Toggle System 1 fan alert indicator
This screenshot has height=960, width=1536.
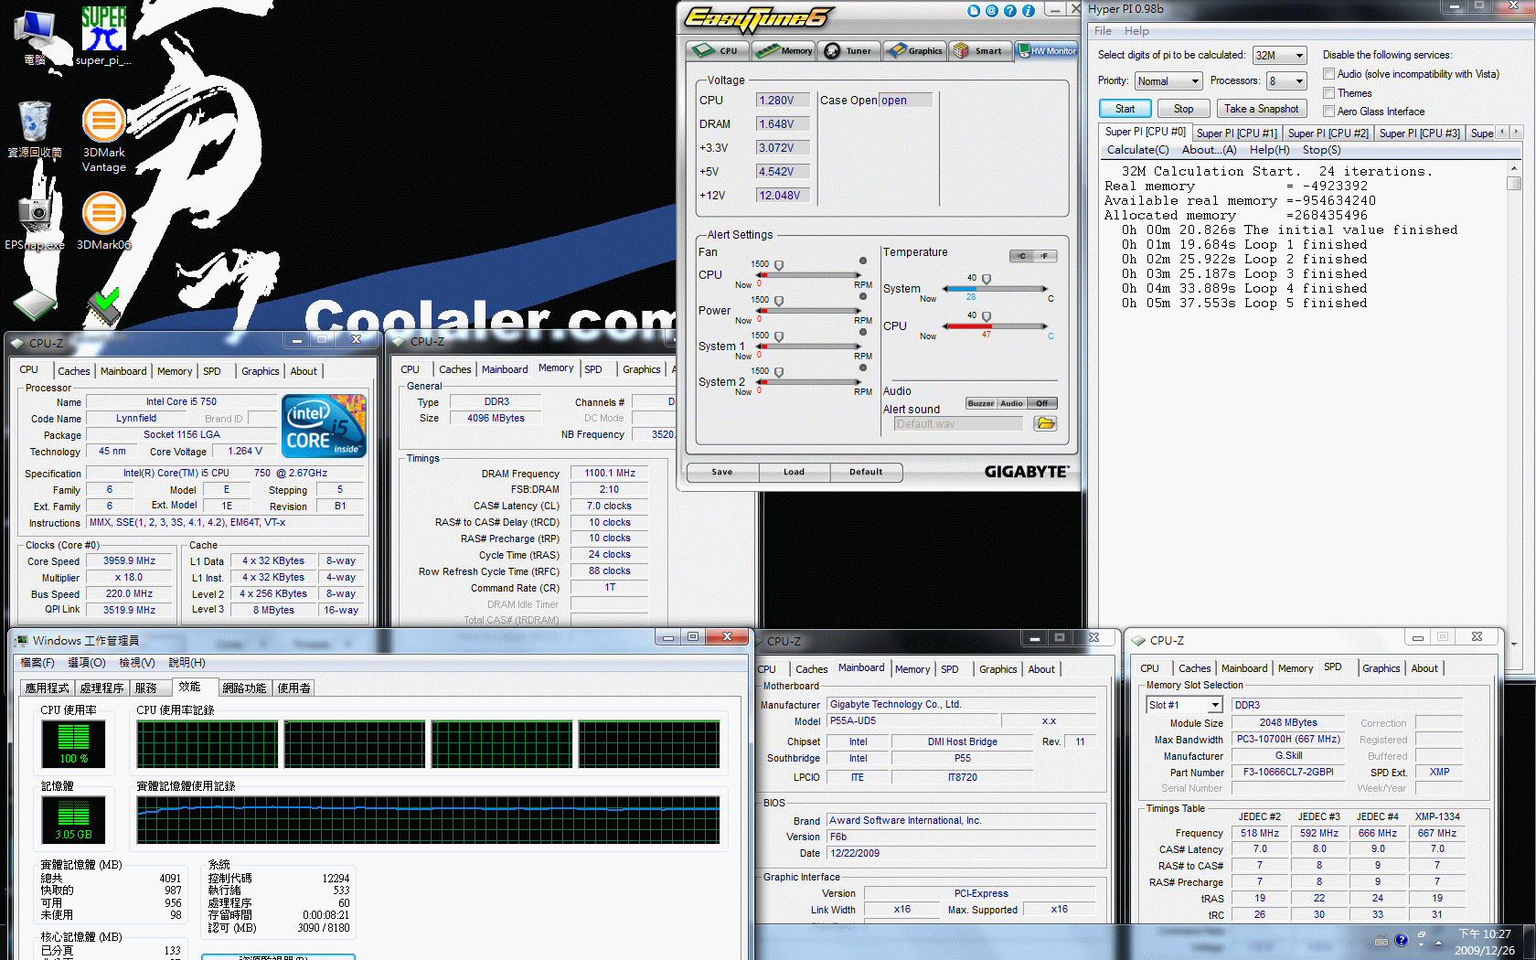coord(862,332)
